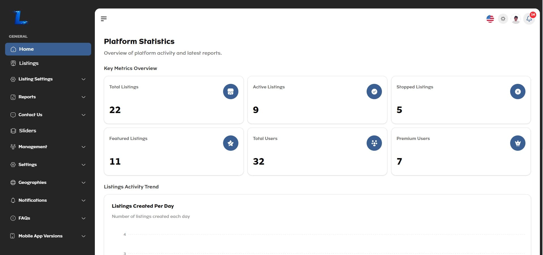Click the Premium Users card label
The height and width of the screenshot is (255, 543).
click(x=413, y=139)
